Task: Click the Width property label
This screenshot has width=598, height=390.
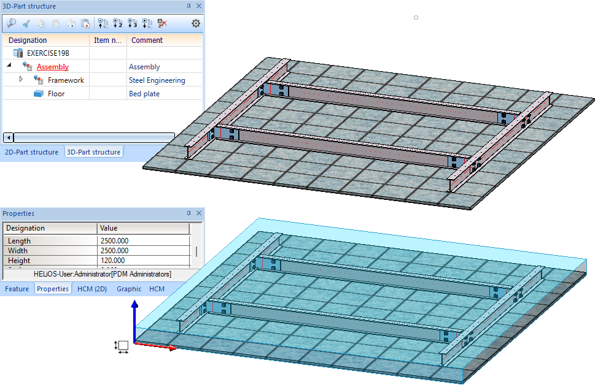Action: point(18,251)
